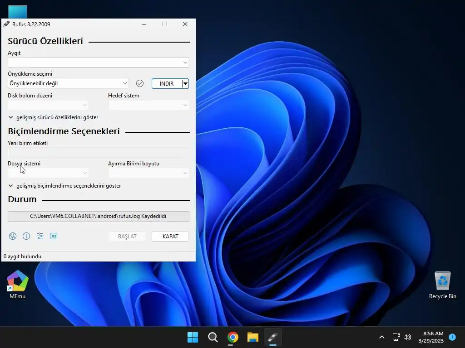Click the İNDİR button
Viewport: 465px width, 348px height.
[x=167, y=84]
